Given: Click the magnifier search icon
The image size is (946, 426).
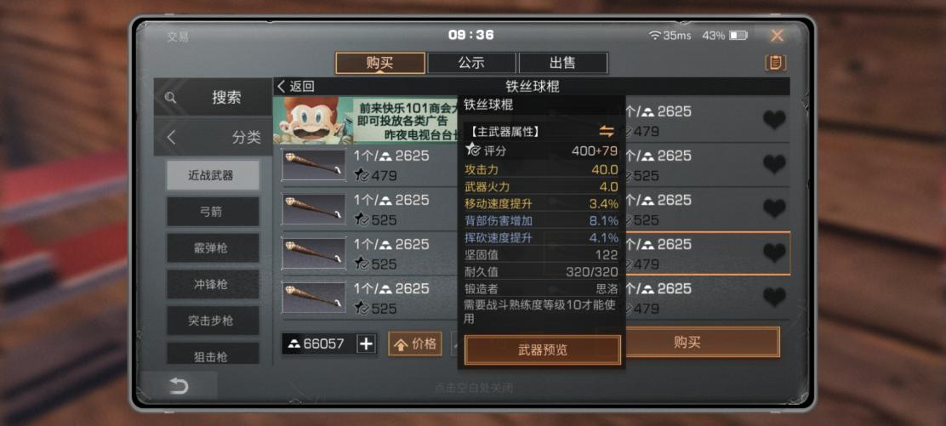Looking at the screenshot, I should (x=171, y=97).
